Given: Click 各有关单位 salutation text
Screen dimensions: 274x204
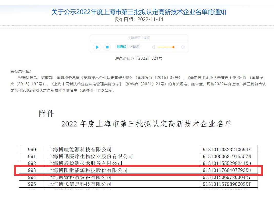Looking at the screenshot, I should (x=21, y=71).
